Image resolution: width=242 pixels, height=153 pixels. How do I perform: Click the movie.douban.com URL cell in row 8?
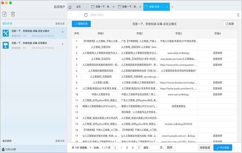[x=179, y=83]
